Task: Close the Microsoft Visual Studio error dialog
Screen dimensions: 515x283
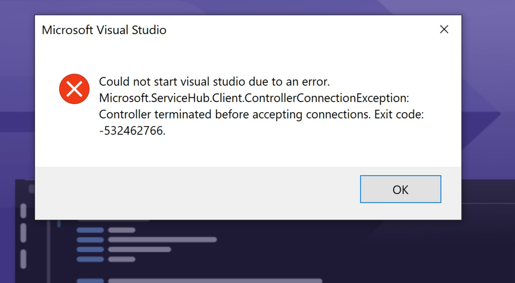Action: pos(444,29)
